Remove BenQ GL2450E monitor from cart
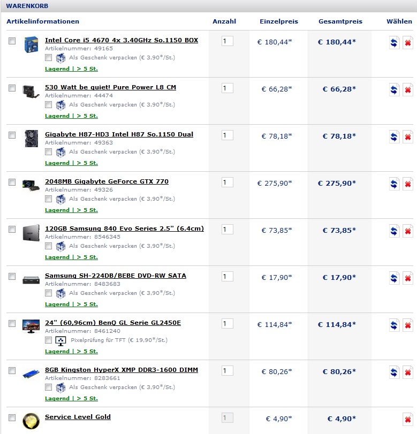417x434 pixels. click(x=408, y=325)
